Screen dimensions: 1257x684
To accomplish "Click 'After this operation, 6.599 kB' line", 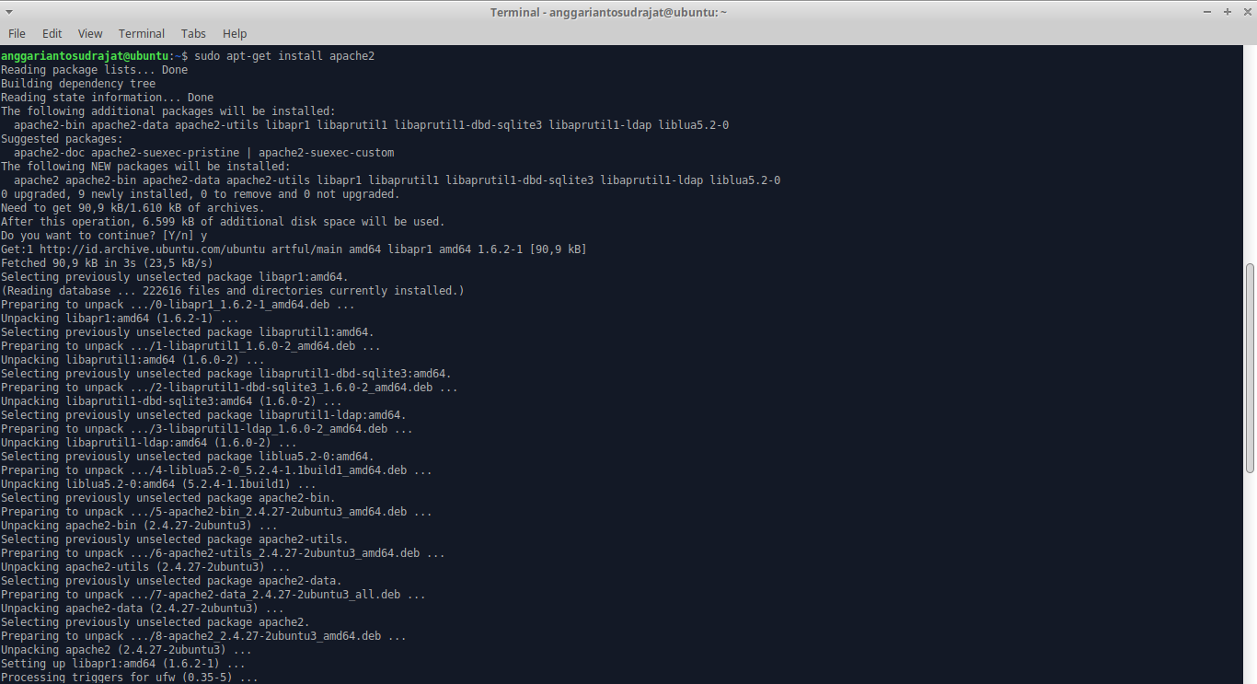I will click(x=223, y=222).
